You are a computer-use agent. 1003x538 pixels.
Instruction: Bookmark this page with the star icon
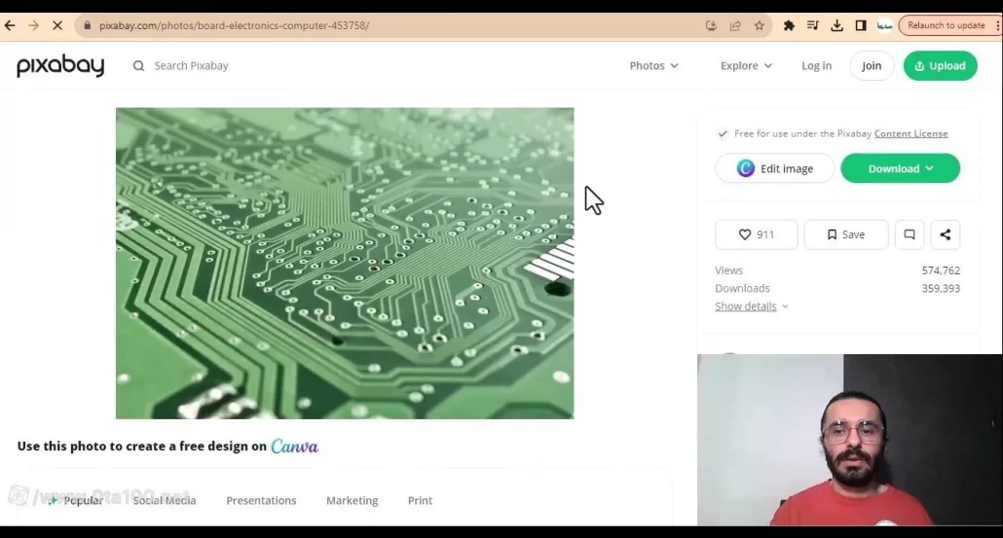760,25
